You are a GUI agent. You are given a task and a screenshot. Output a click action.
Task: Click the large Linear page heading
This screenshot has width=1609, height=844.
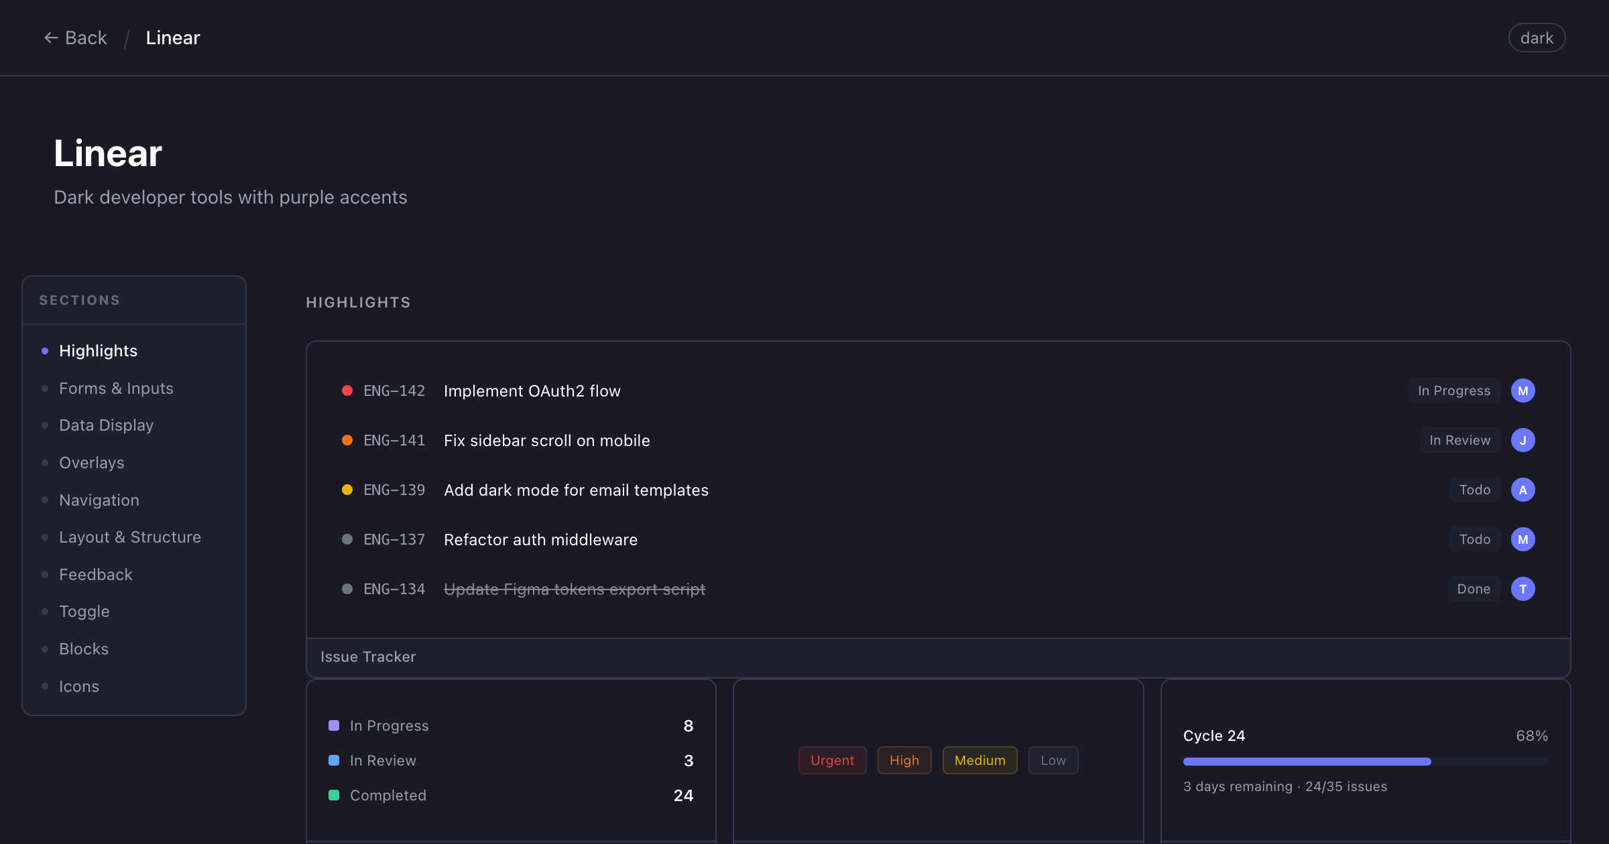(x=108, y=153)
